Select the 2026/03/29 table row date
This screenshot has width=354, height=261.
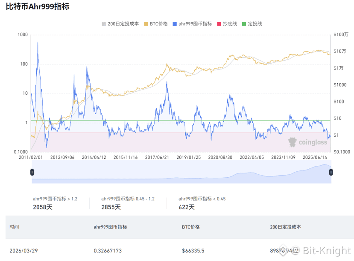click(23, 251)
